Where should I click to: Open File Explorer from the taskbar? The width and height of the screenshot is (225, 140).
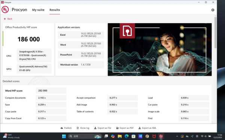coord(120,136)
